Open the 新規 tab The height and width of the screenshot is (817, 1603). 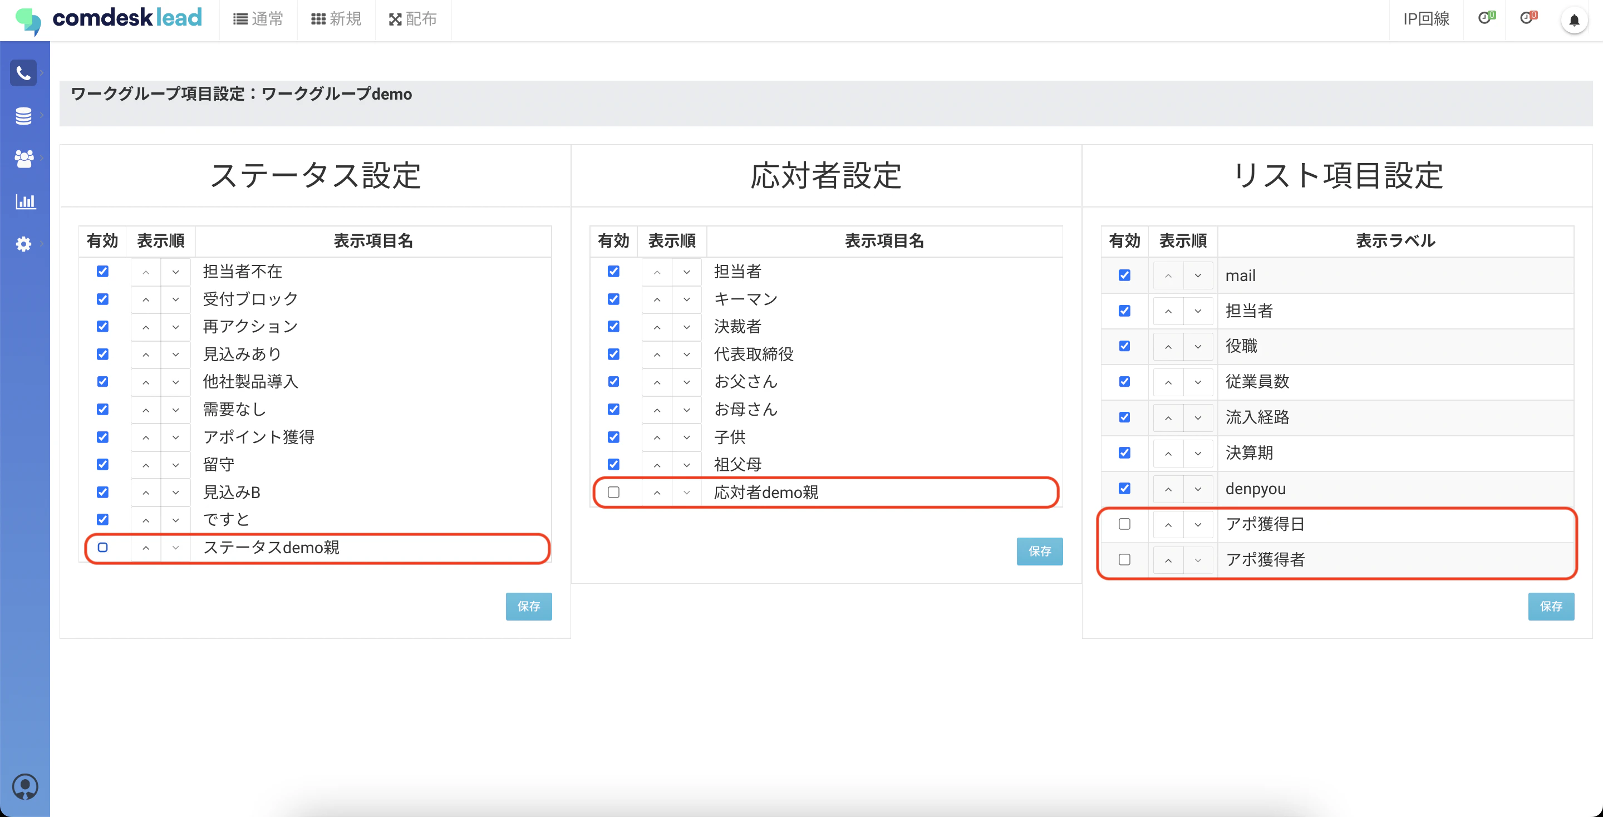click(x=336, y=19)
